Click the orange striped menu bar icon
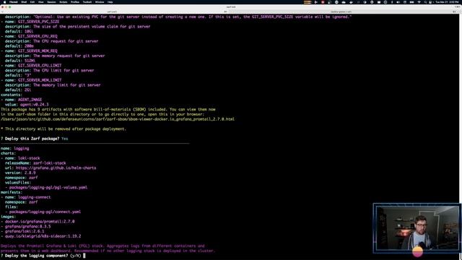 [x=308, y=1]
